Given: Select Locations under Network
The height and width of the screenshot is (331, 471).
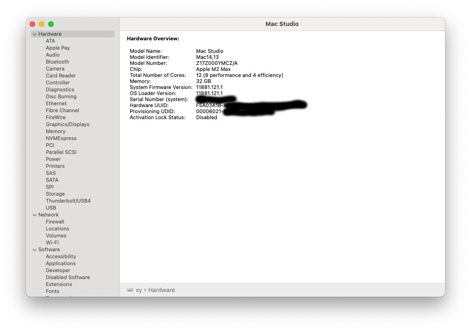Looking at the screenshot, I should (57, 229).
